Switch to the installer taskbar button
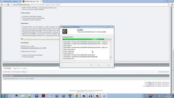Viewport: 174px width, 98px height. [104, 96]
